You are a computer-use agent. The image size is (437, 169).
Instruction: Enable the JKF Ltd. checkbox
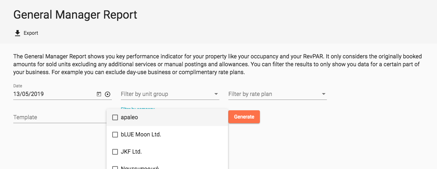pyautogui.click(x=115, y=152)
